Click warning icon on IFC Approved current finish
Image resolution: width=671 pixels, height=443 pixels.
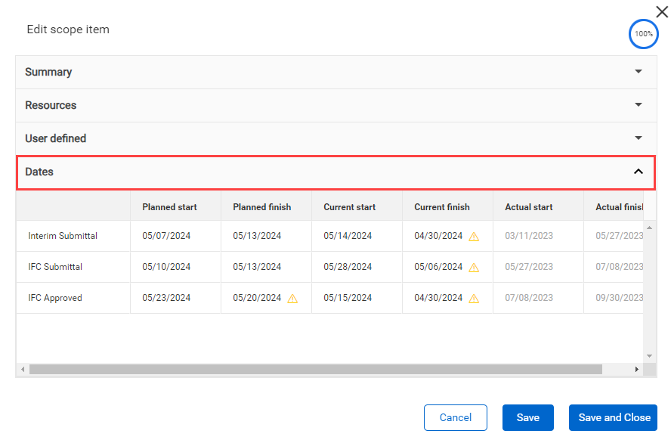[x=474, y=299]
